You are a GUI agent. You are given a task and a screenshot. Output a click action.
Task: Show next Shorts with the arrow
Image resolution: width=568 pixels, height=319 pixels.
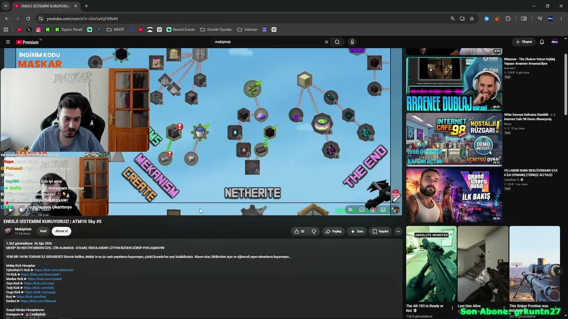[559, 271]
